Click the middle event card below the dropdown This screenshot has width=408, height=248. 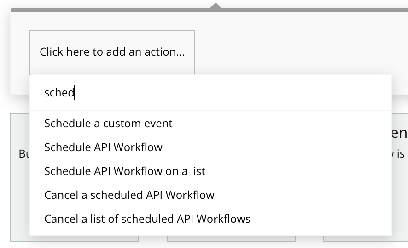point(230,238)
